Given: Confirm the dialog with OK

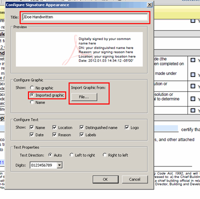Looking at the screenshot, I should [x=105, y=179].
